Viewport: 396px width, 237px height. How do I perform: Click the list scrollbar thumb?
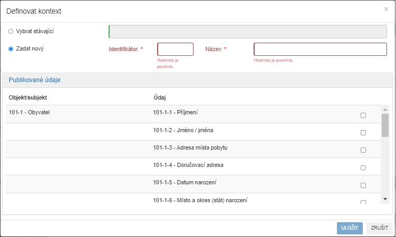(385, 125)
